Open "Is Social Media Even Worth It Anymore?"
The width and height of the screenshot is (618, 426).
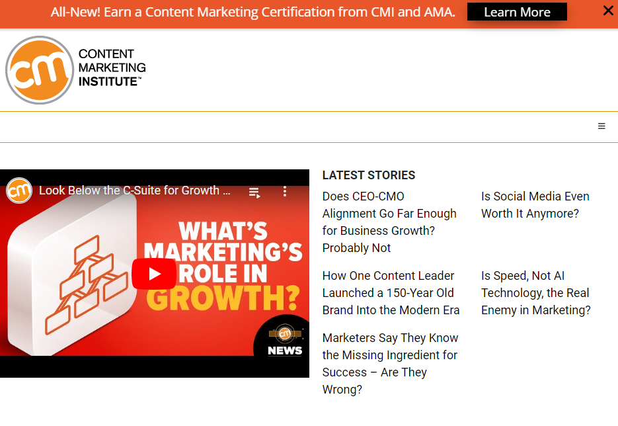535,204
